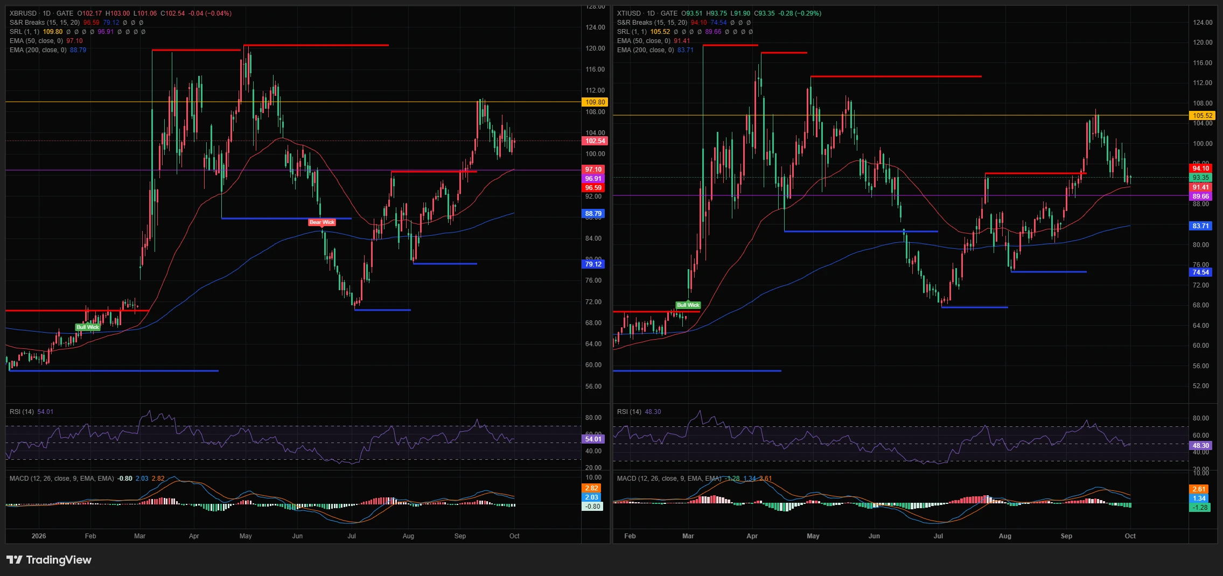1223x576 pixels.
Task: Click the 102.54 current price label
Action: pyautogui.click(x=595, y=141)
